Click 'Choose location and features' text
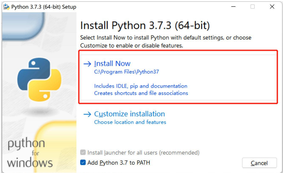 (130, 122)
